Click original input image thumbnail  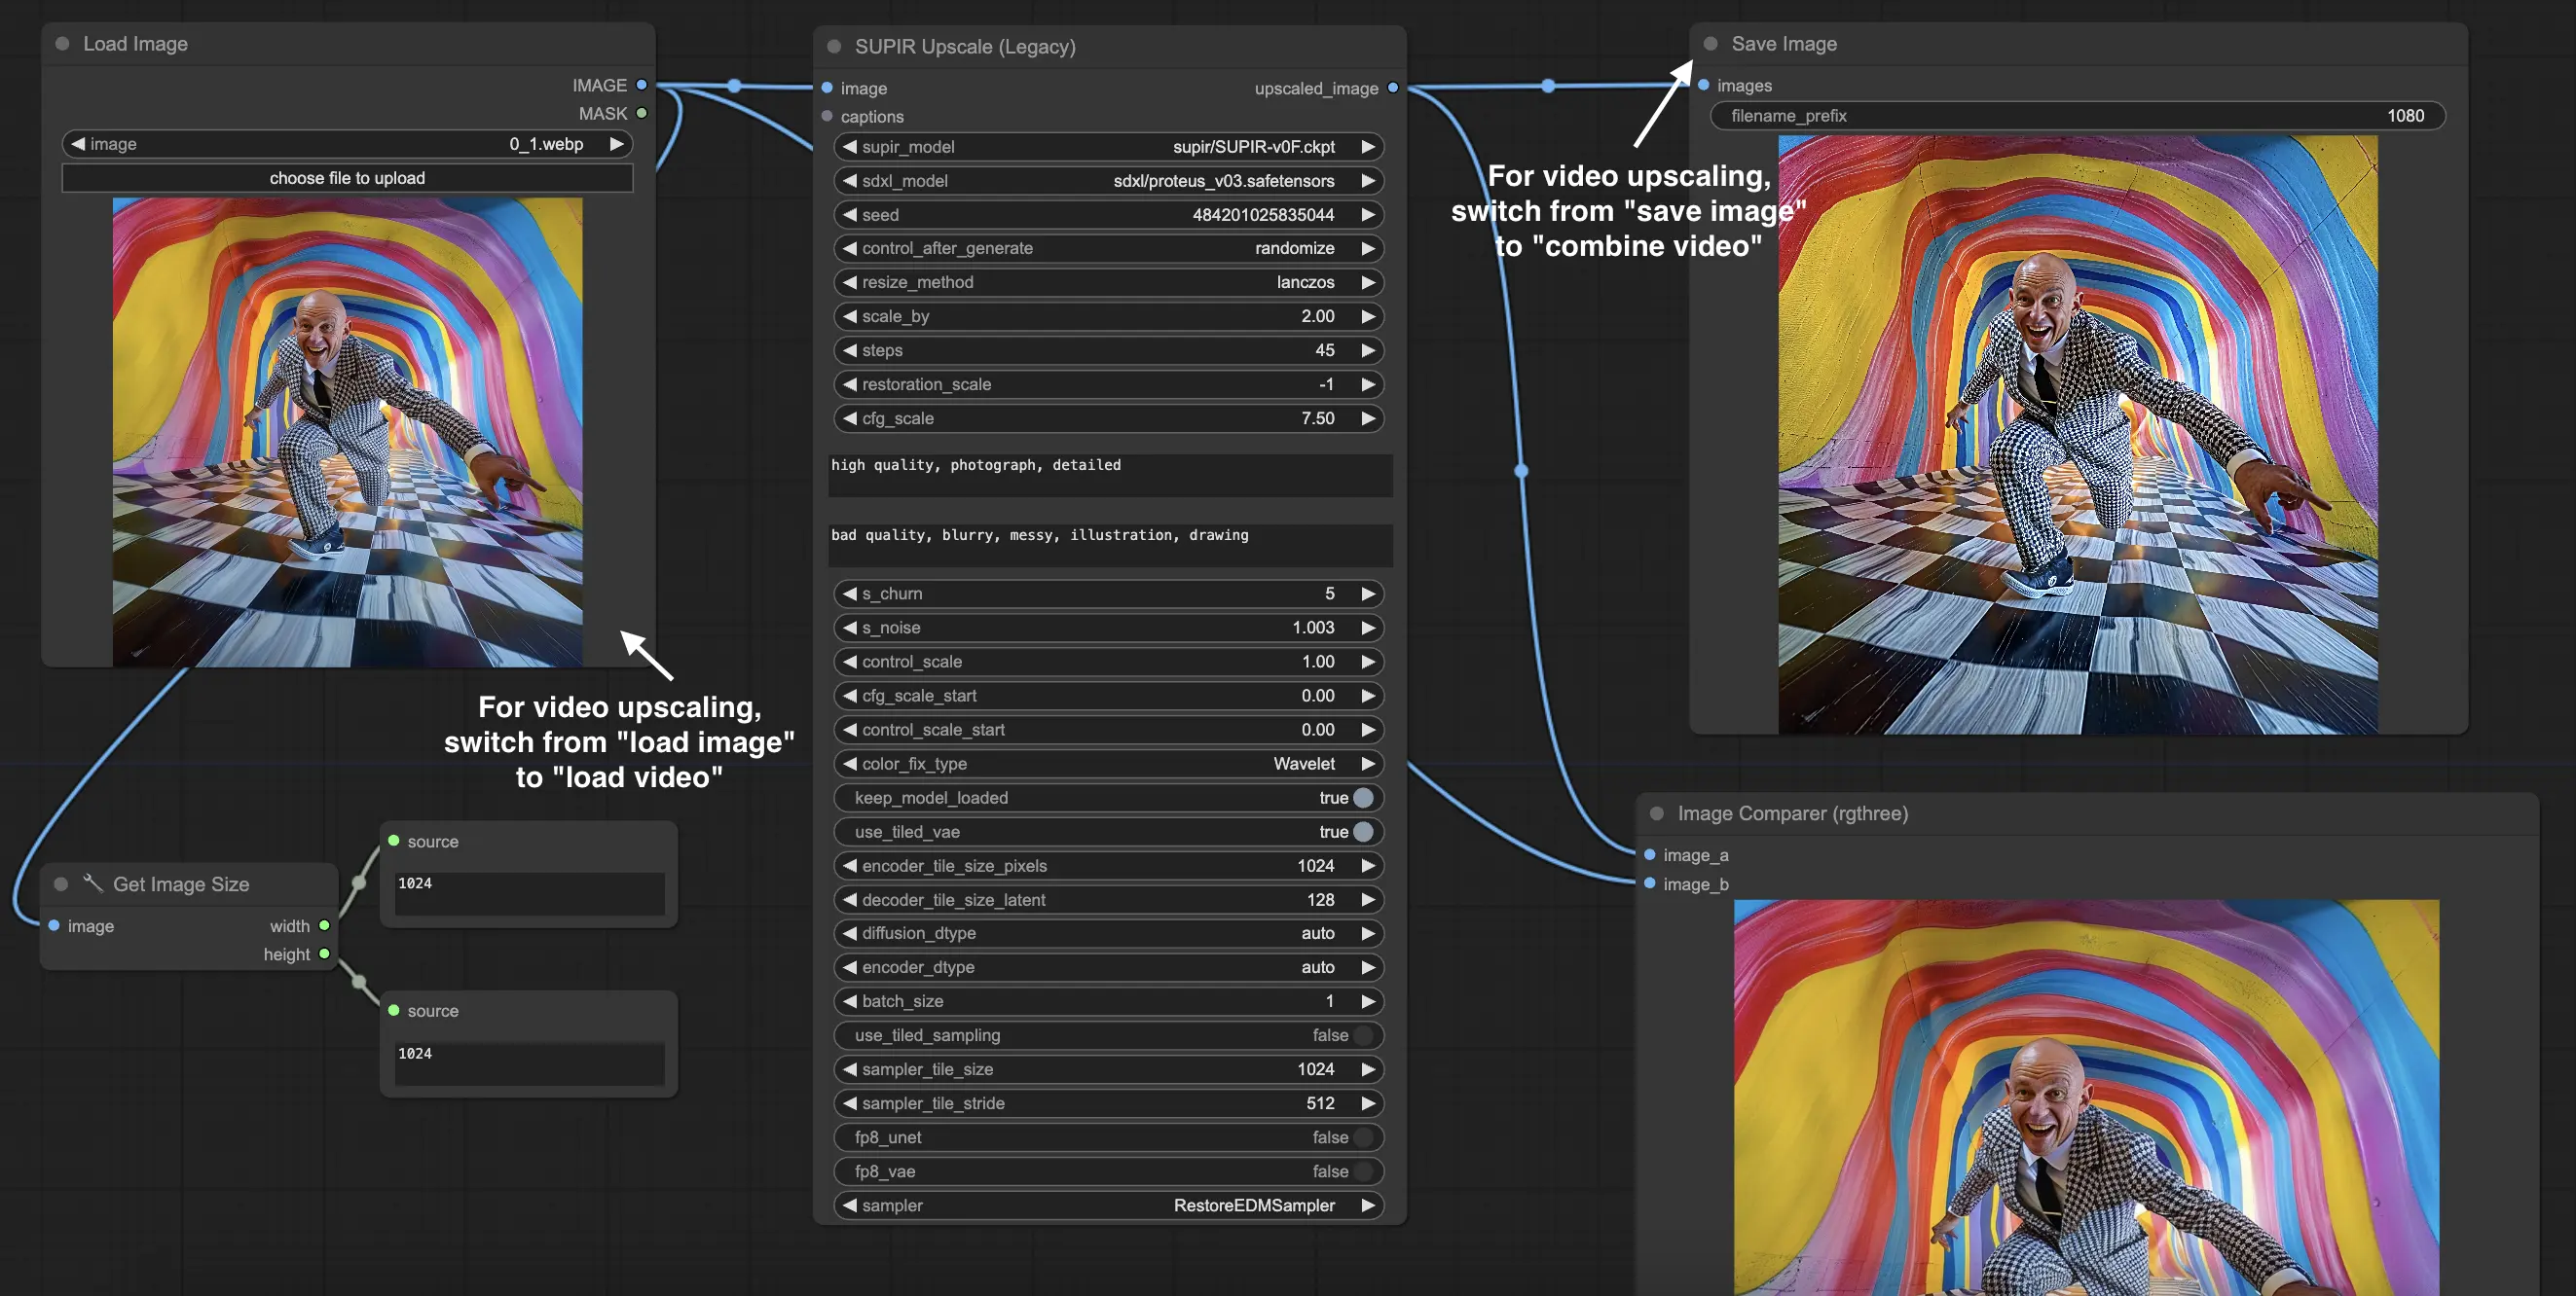pyautogui.click(x=348, y=431)
